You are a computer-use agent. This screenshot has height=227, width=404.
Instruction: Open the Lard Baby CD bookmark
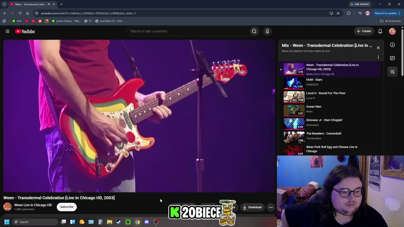point(109,21)
